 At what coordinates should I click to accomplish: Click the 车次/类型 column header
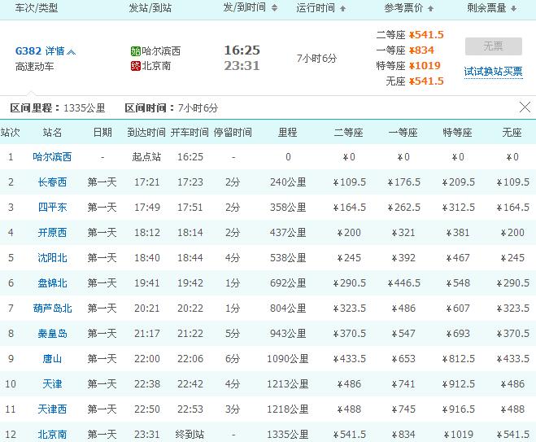pyautogui.click(x=37, y=8)
